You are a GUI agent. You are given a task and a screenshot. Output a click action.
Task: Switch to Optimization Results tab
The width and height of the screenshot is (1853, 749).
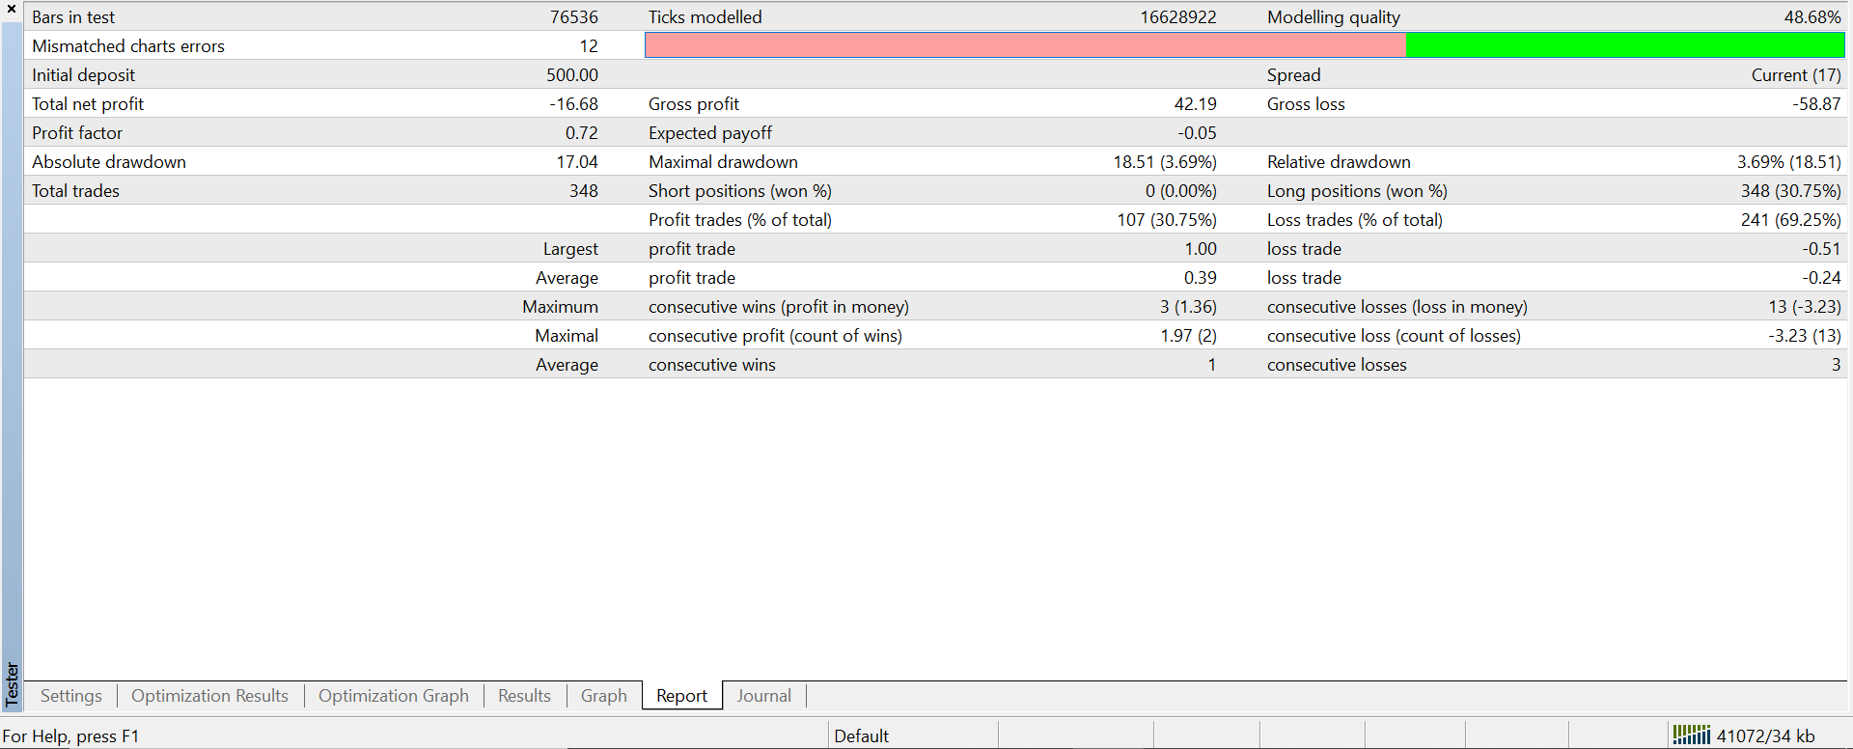click(209, 696)
